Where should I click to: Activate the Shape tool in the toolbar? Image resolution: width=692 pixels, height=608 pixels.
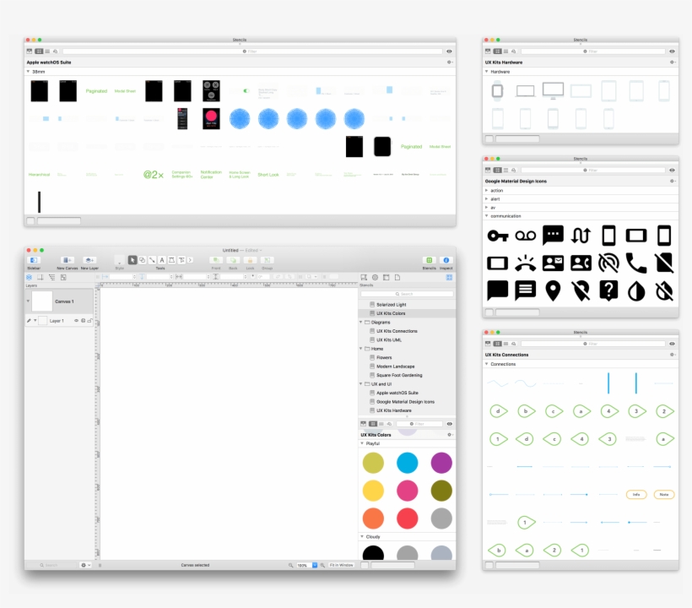click(143, 260)
